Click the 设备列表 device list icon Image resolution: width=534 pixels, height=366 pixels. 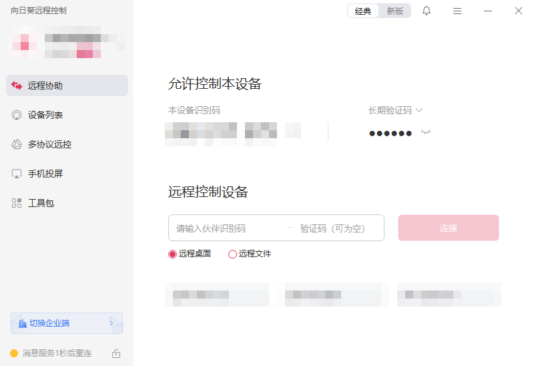(16, 115)
